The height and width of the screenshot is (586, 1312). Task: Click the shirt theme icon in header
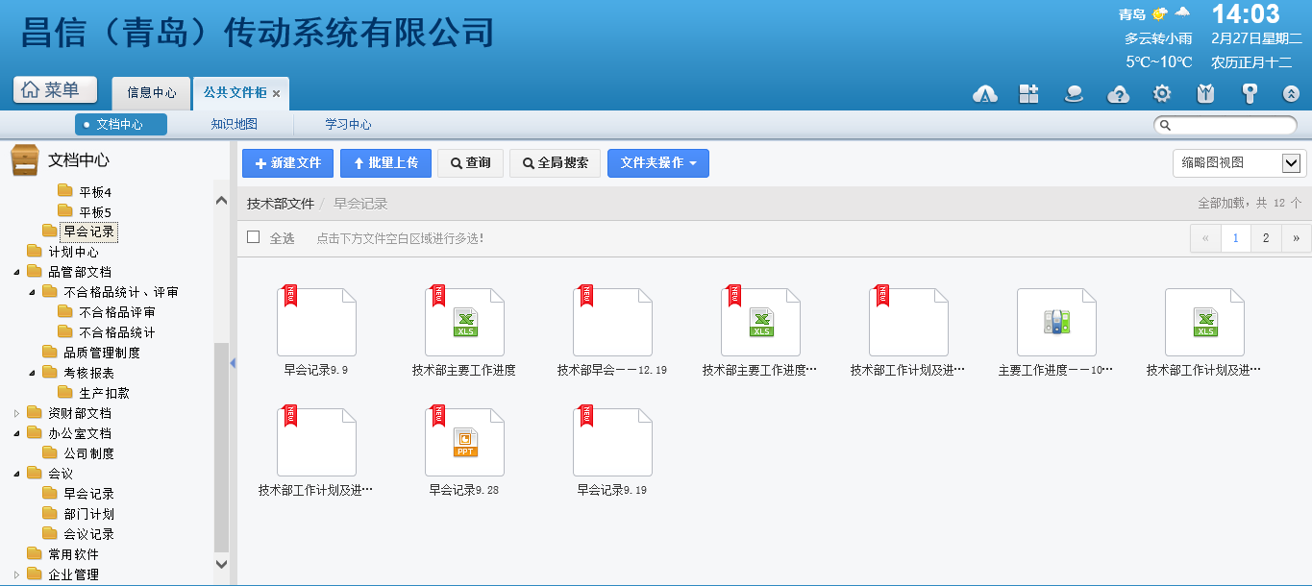pos(1205,93)
